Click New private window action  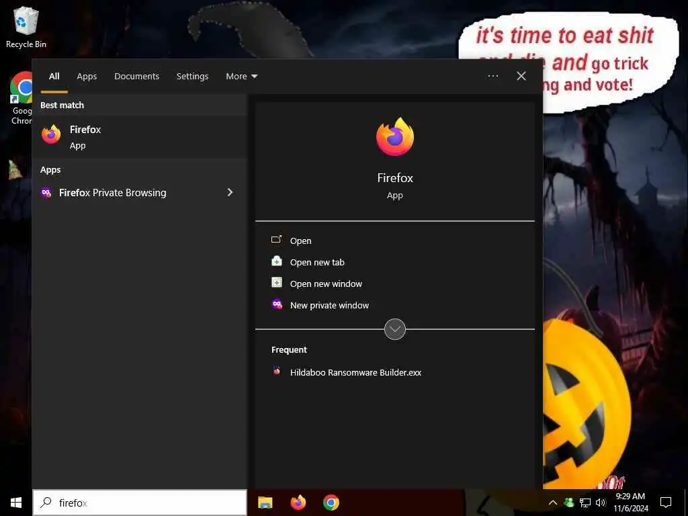click(x=320, y=305)
